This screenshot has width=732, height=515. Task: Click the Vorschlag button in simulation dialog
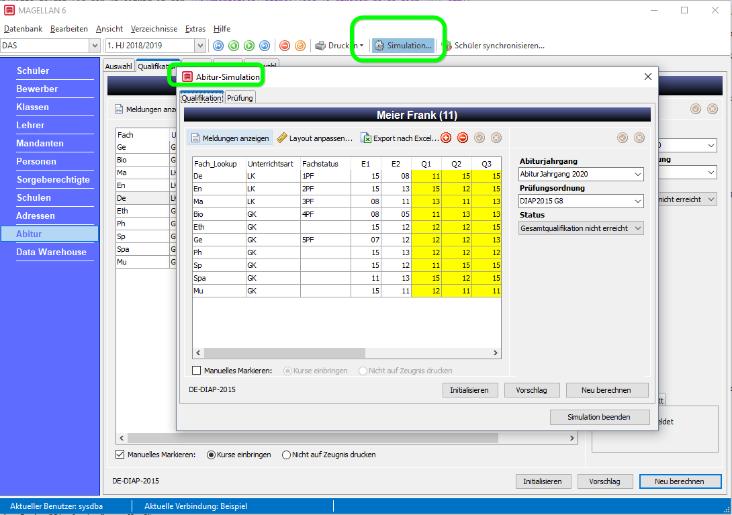tap(532, 390)
